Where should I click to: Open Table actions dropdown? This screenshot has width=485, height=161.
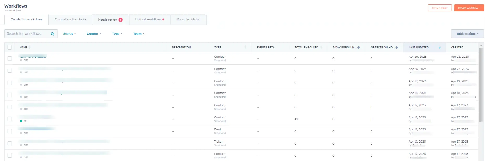pyautogui.click(x=467, y=34)
